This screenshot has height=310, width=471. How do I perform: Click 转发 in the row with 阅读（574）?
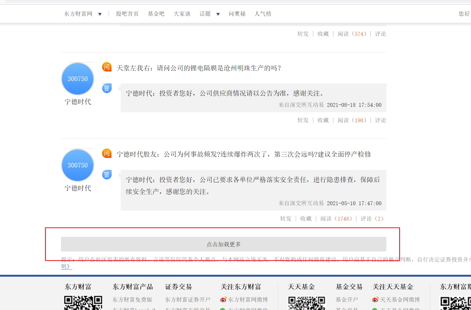tap(303, 34)
